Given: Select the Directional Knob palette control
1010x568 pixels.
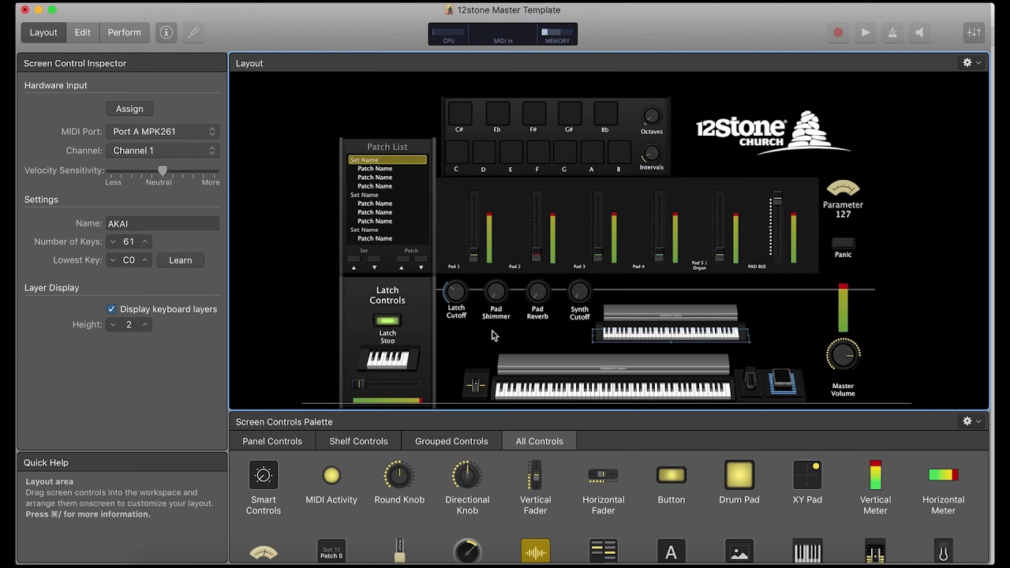Looking at the screenshot, I should pyautogui.click(x=467, y=488).
